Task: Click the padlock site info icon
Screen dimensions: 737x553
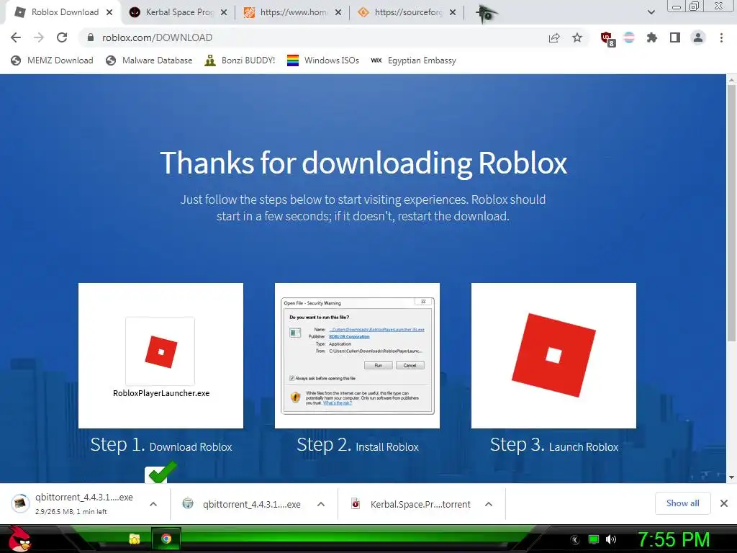Action: click(91, 37)
